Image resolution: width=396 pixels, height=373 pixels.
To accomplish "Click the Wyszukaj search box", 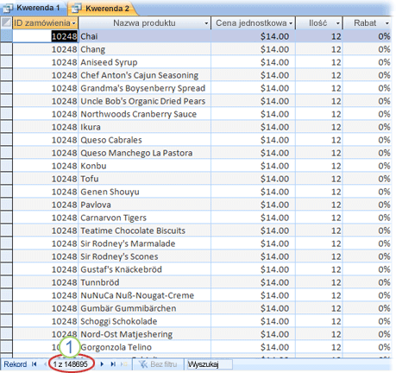I will click(210, 364).
